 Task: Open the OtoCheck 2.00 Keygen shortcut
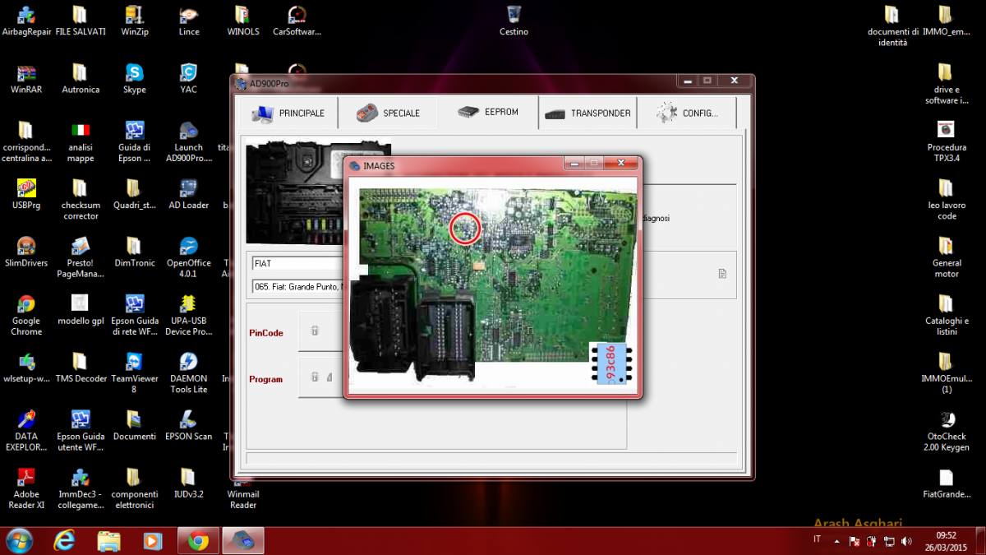click(x=947, y=429)
